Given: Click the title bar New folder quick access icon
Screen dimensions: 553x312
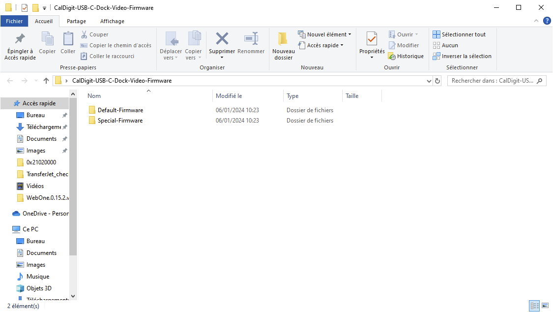Looking at the screenshot, I should coord(35,8).
